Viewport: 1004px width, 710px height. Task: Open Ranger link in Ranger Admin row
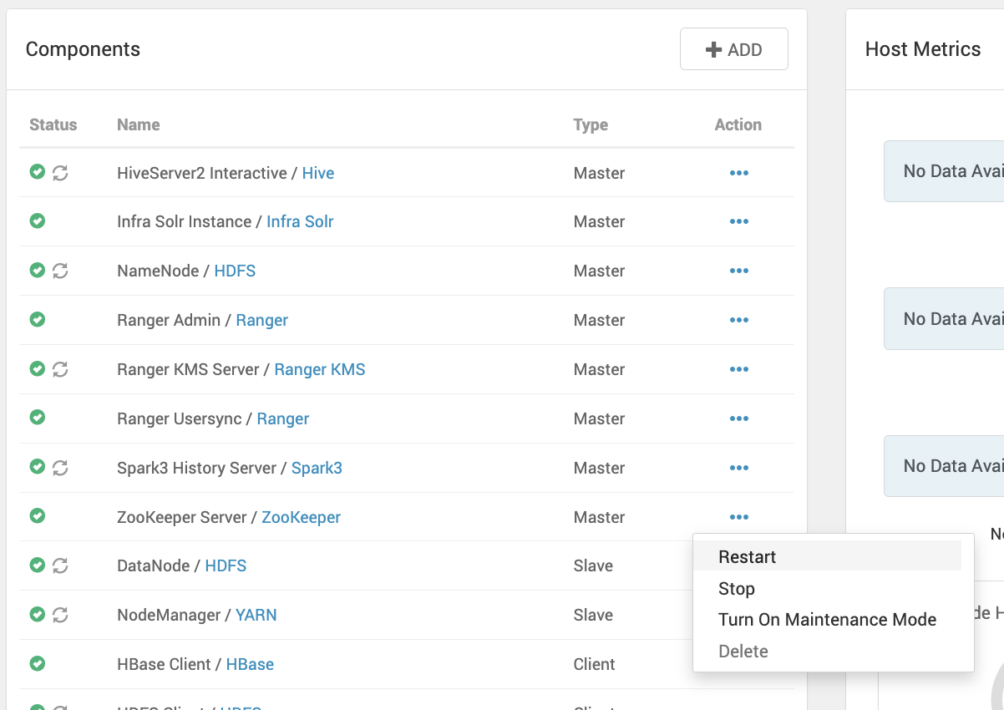click(262, 320)
